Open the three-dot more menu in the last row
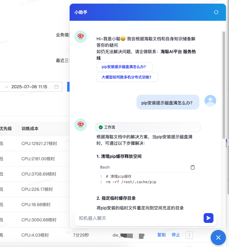The image size is (229, 247). 189,235
